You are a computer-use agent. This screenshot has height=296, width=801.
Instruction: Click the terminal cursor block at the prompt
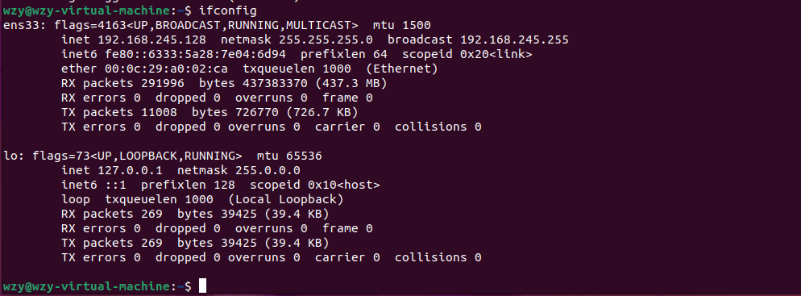tap(203, 286)
